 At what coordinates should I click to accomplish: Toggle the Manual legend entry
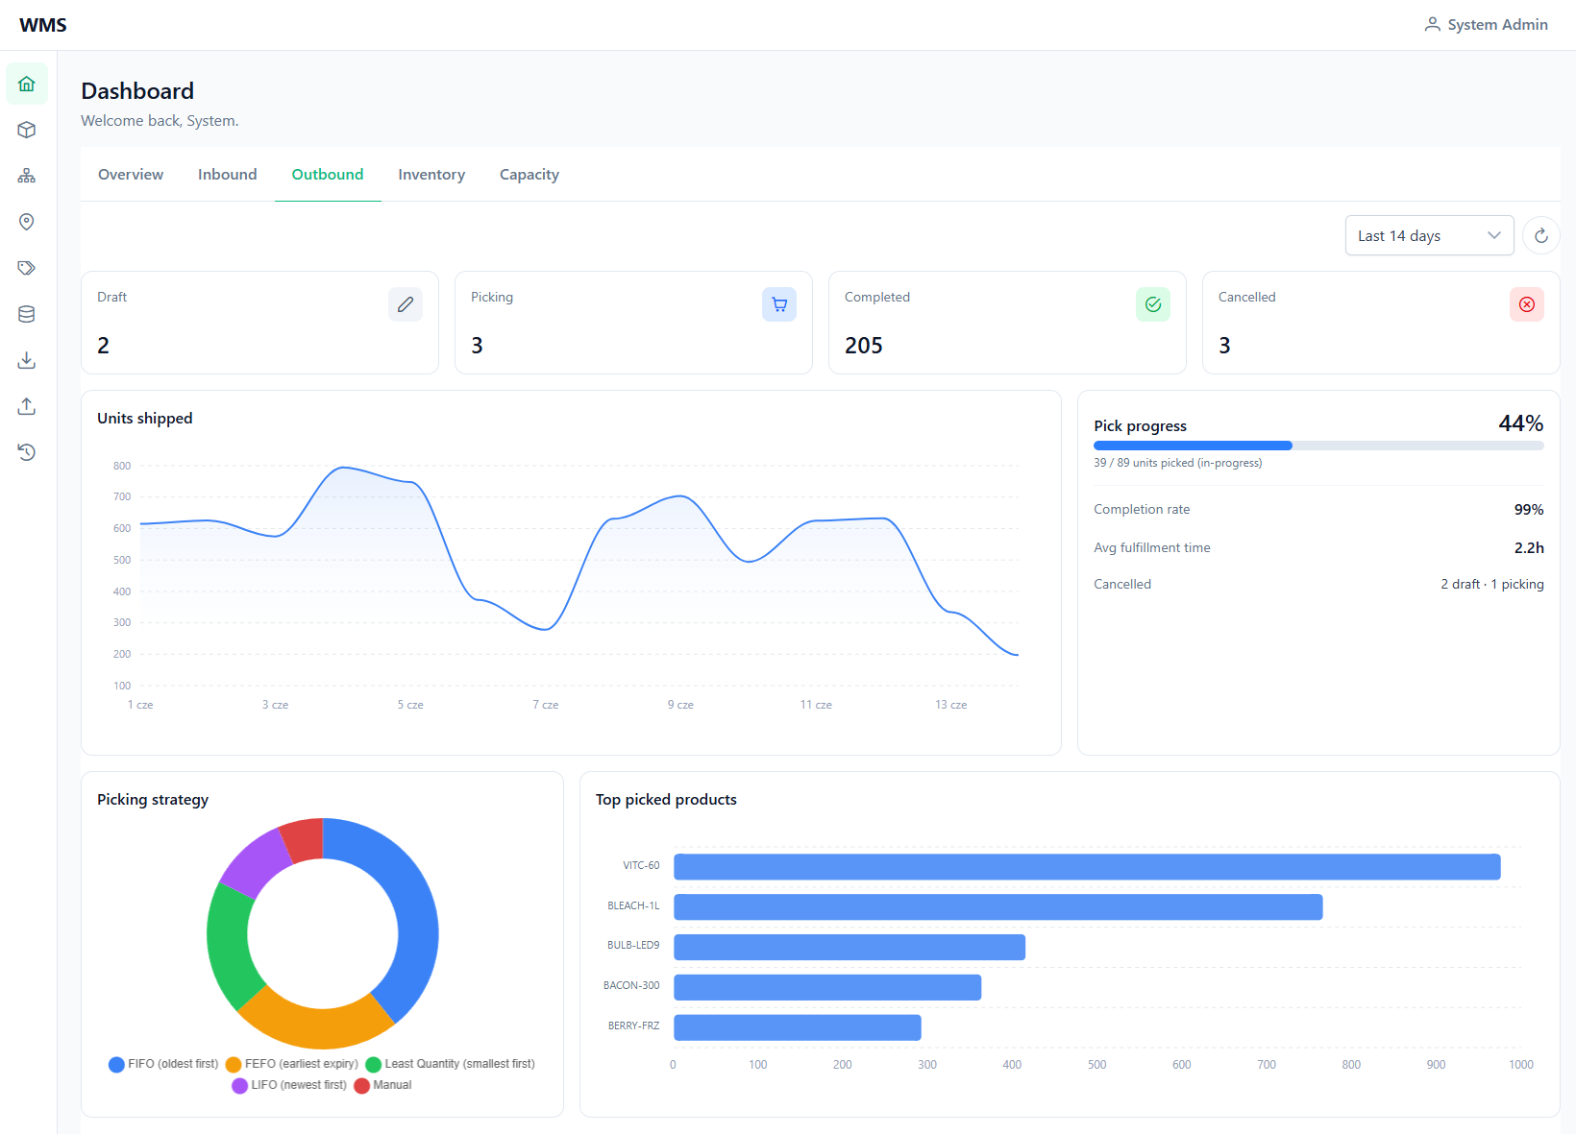383,1085
